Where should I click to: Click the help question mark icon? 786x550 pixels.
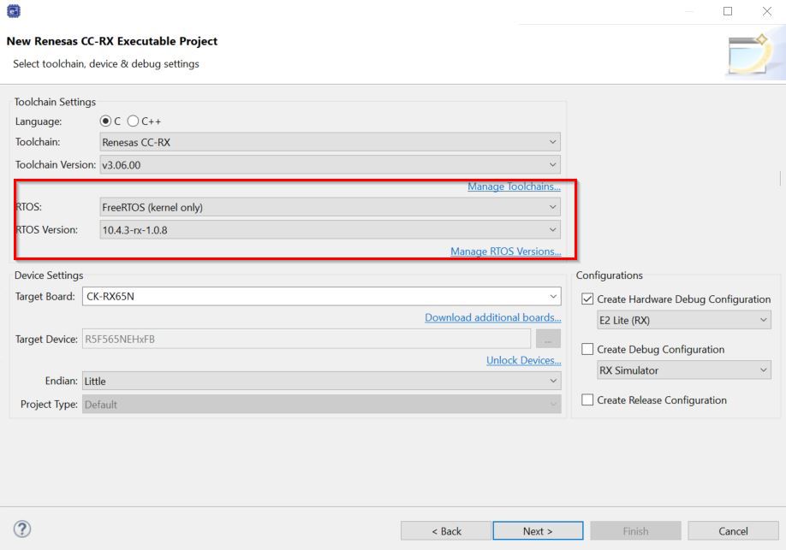22,529
